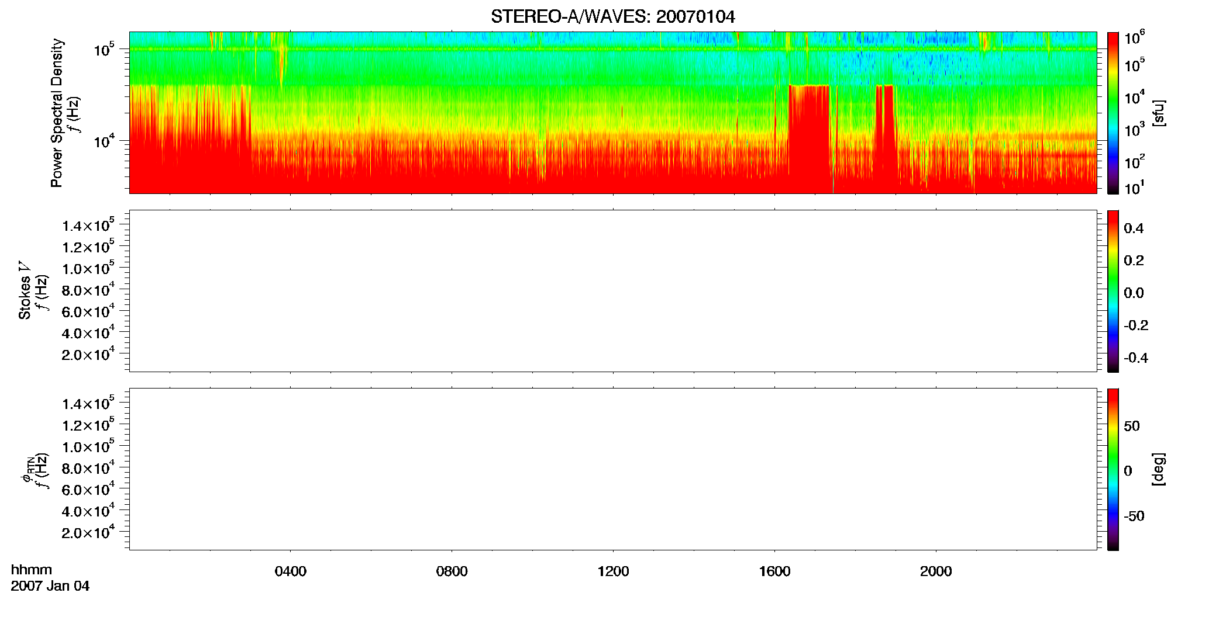The image size is (1226, 631).
Task: Click the hhmm axis caption
Action: [x=32, y=570]
